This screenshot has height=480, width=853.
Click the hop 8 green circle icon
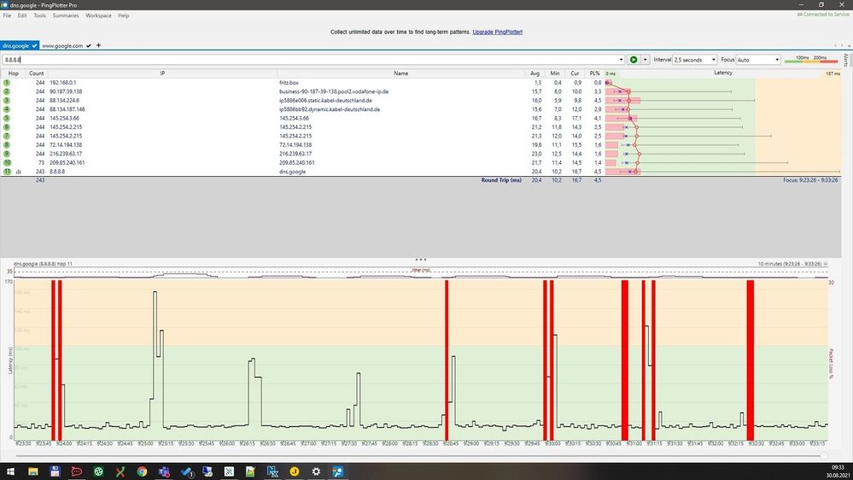click(x=7, y=144)
